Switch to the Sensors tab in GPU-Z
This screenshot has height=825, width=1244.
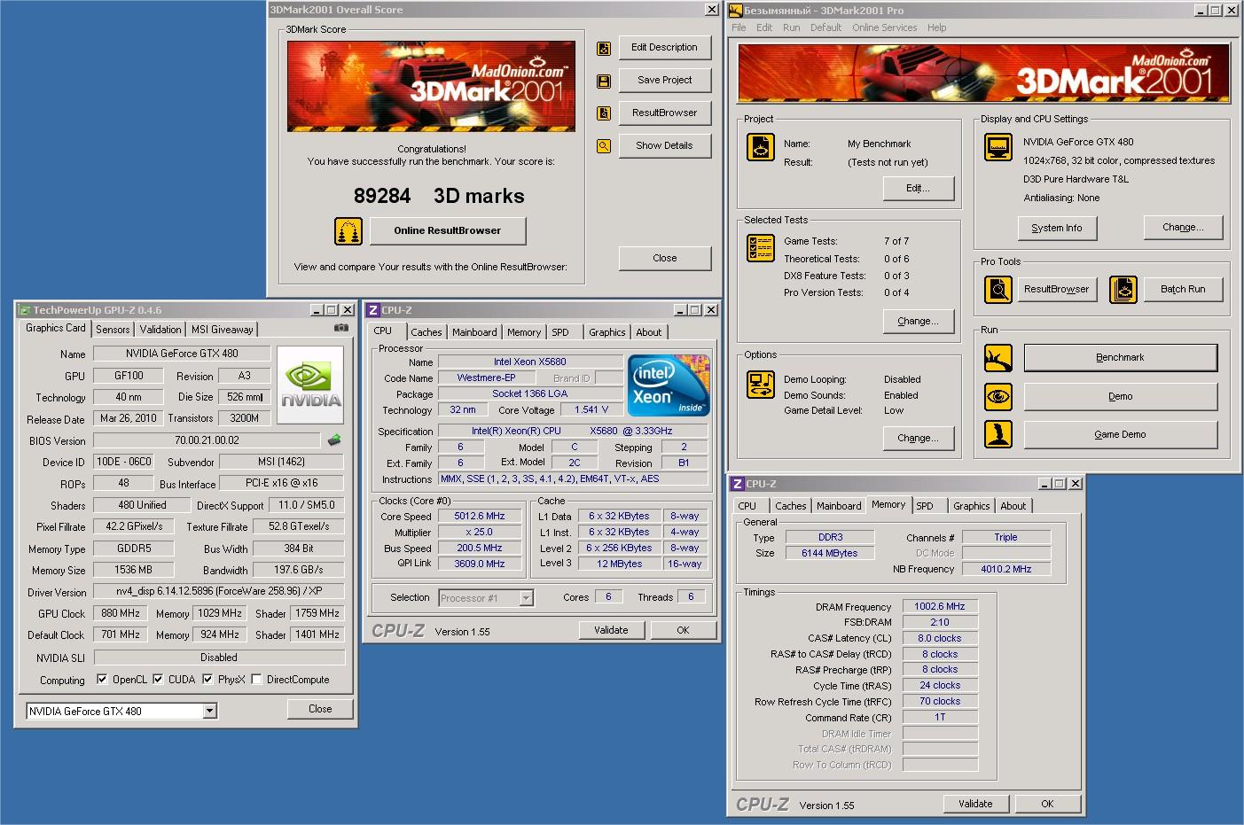[113, 329]
